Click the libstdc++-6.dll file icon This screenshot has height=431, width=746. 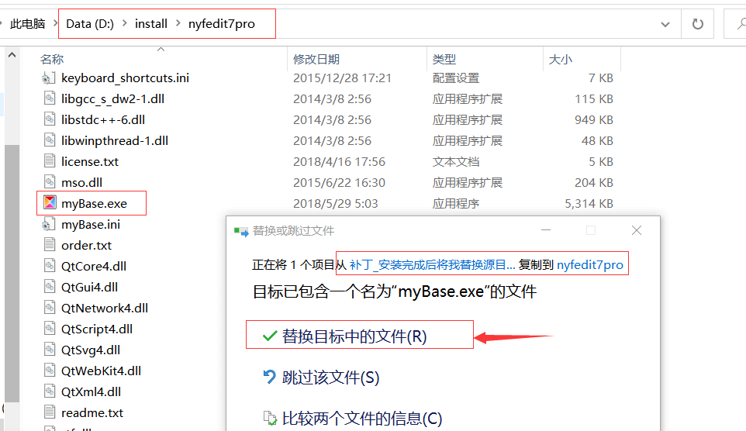[x=50, y=120]
